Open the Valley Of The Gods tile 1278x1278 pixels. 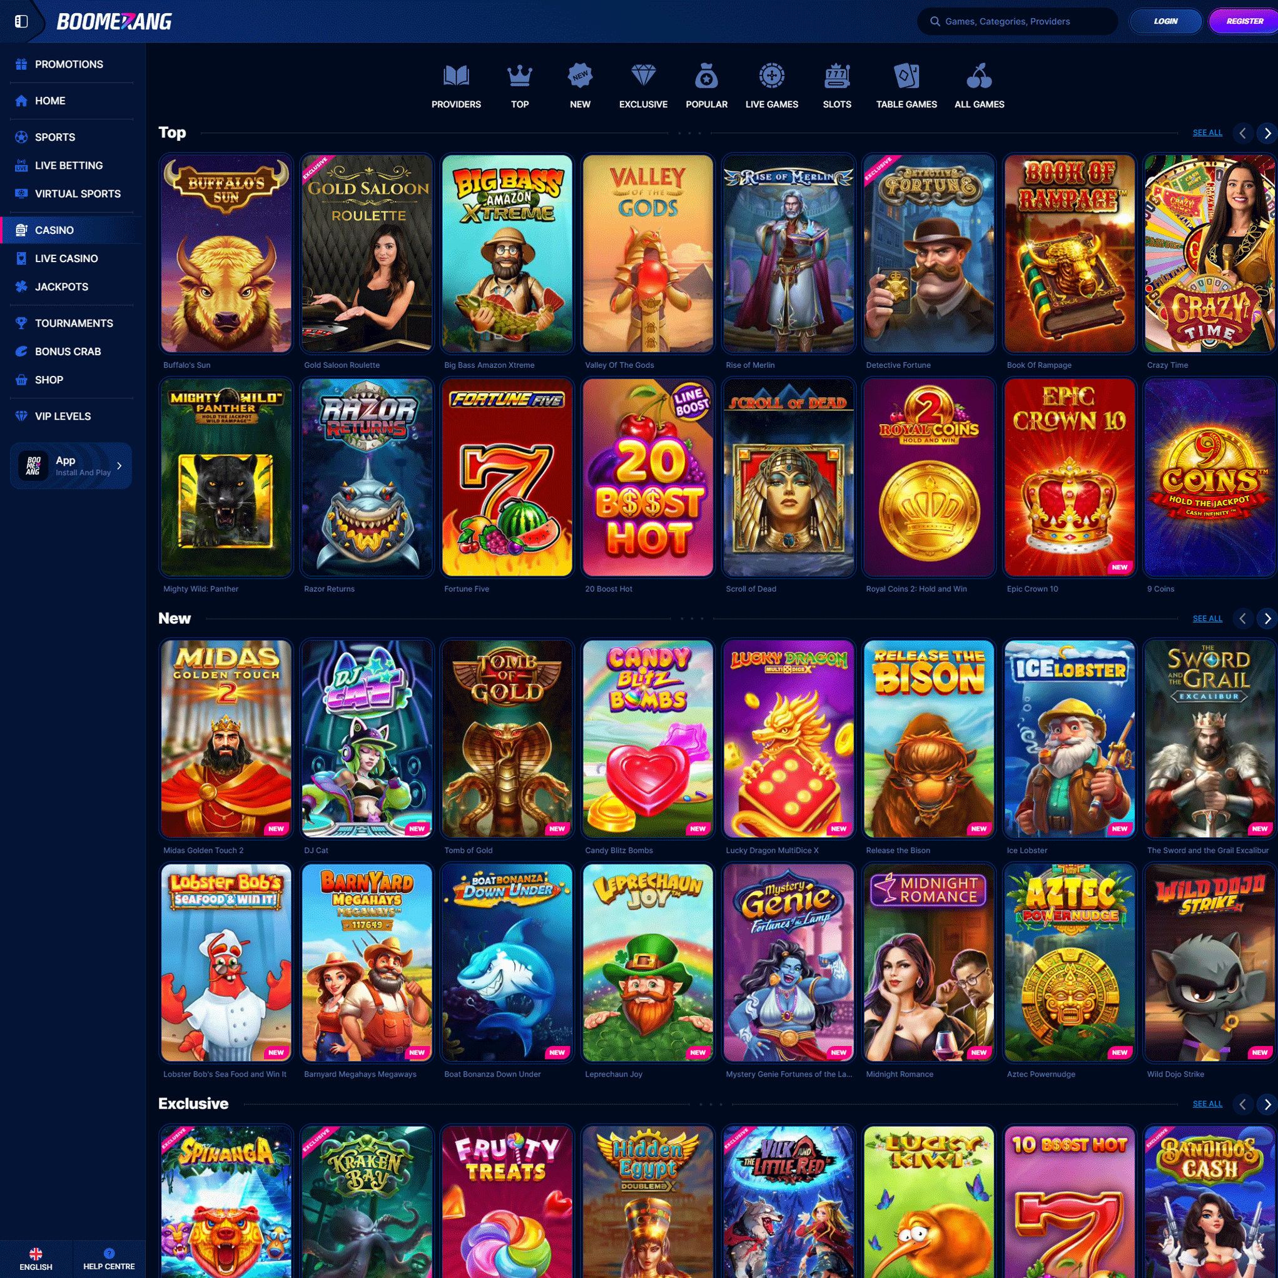coord(647,253)
